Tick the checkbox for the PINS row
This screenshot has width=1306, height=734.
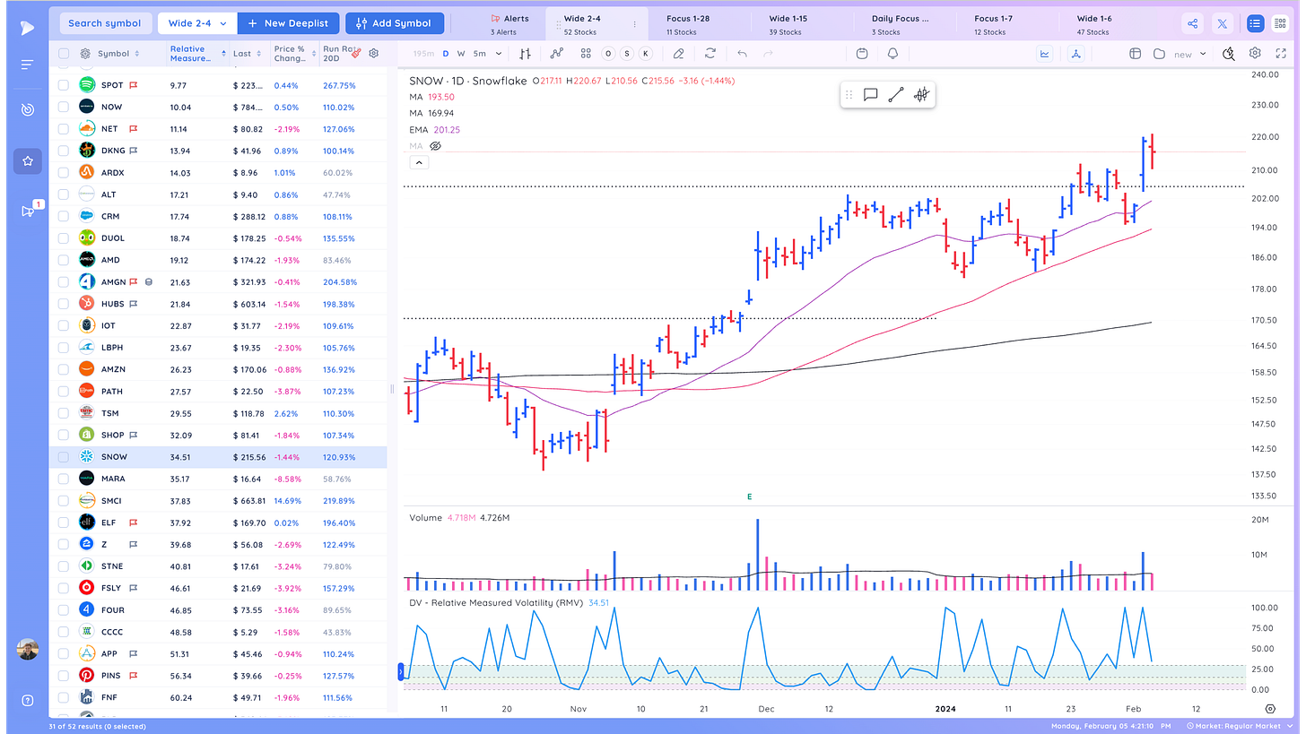pos(64,676)
